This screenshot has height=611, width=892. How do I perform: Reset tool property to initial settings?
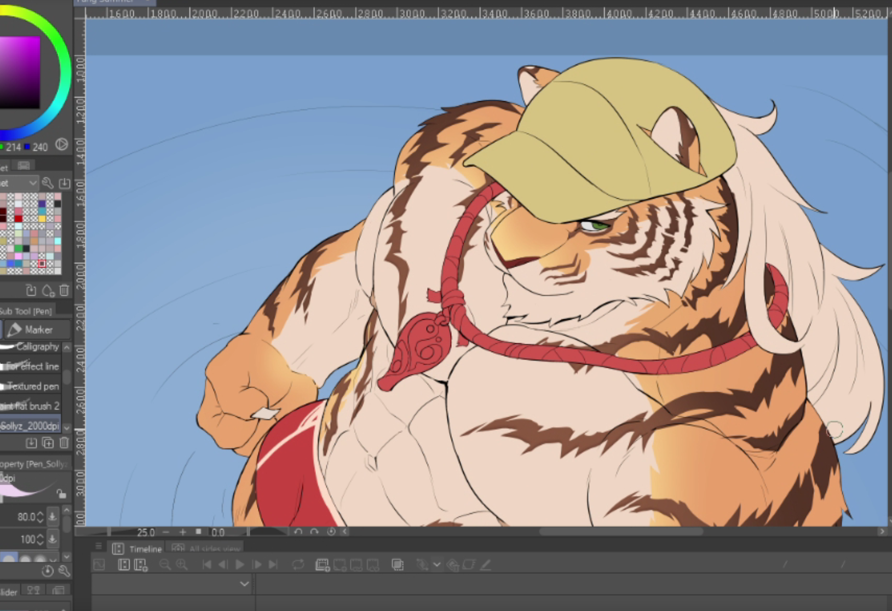[x=48, y=571]
